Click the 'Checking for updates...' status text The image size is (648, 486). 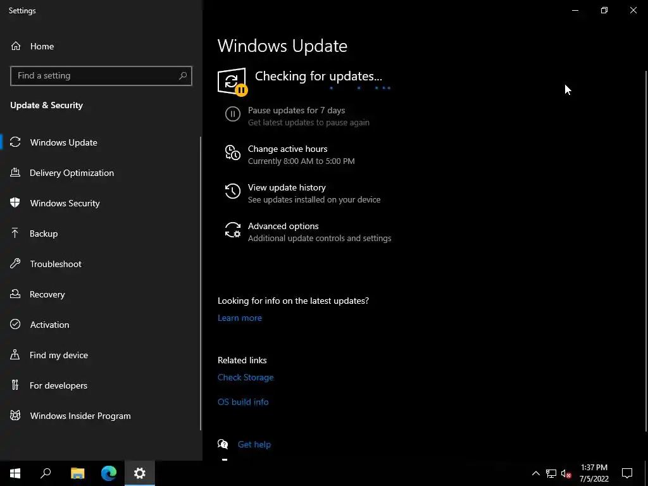[318, 76]
